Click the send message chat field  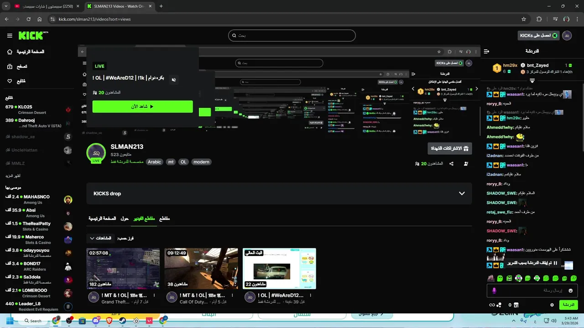(532, 291)
